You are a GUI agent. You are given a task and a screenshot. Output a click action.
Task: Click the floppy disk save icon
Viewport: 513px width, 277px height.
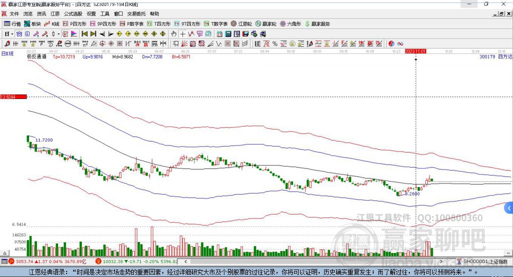point(245,34)
